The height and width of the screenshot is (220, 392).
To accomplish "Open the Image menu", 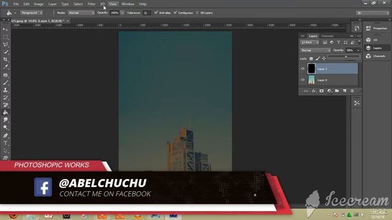I will 39,4.
